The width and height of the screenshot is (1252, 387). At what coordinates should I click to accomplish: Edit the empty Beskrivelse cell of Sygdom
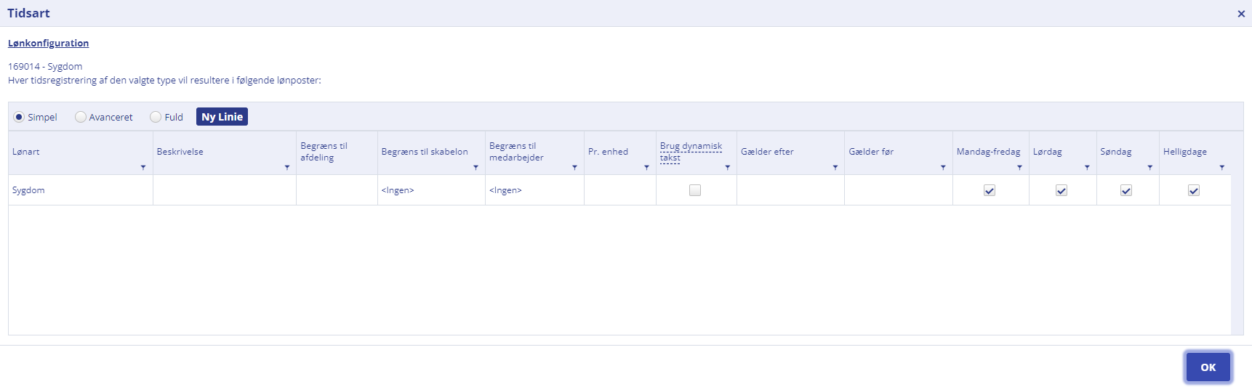pos(225,190)
